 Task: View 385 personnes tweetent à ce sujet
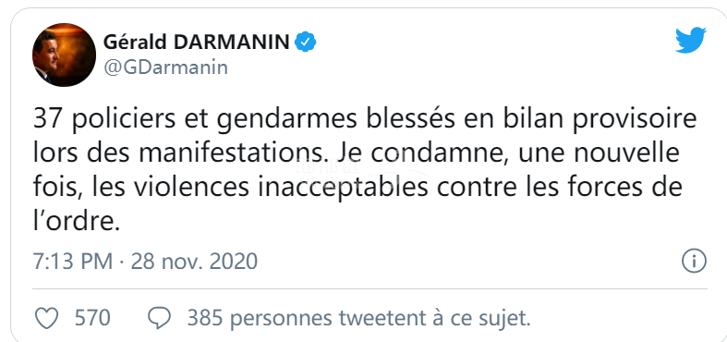[358, 319]
